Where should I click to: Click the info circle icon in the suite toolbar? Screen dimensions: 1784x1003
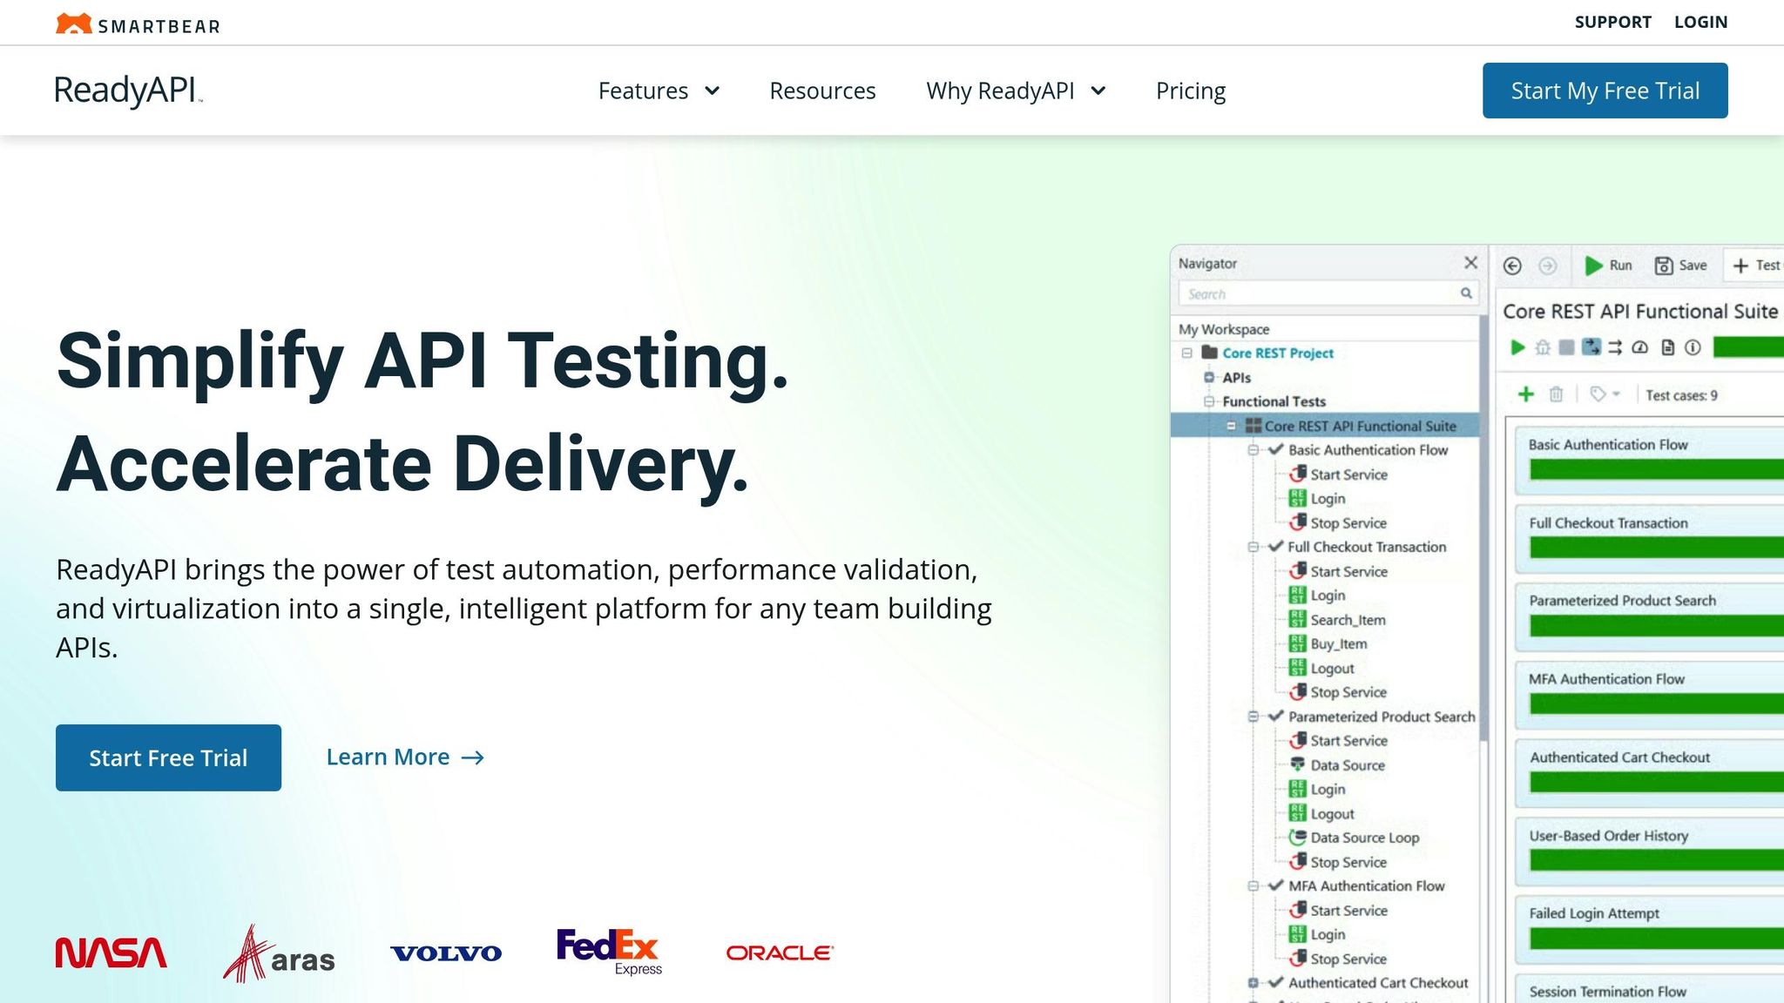click(1693, 347)
